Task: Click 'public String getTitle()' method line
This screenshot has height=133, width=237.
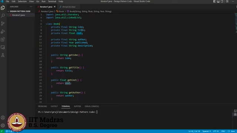Action: 67,68
